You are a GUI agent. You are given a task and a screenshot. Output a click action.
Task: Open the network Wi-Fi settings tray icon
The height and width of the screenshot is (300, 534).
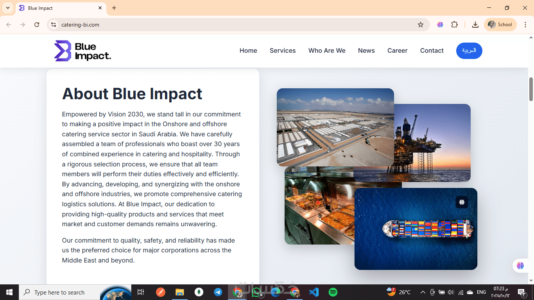click(x=461, y=292)
